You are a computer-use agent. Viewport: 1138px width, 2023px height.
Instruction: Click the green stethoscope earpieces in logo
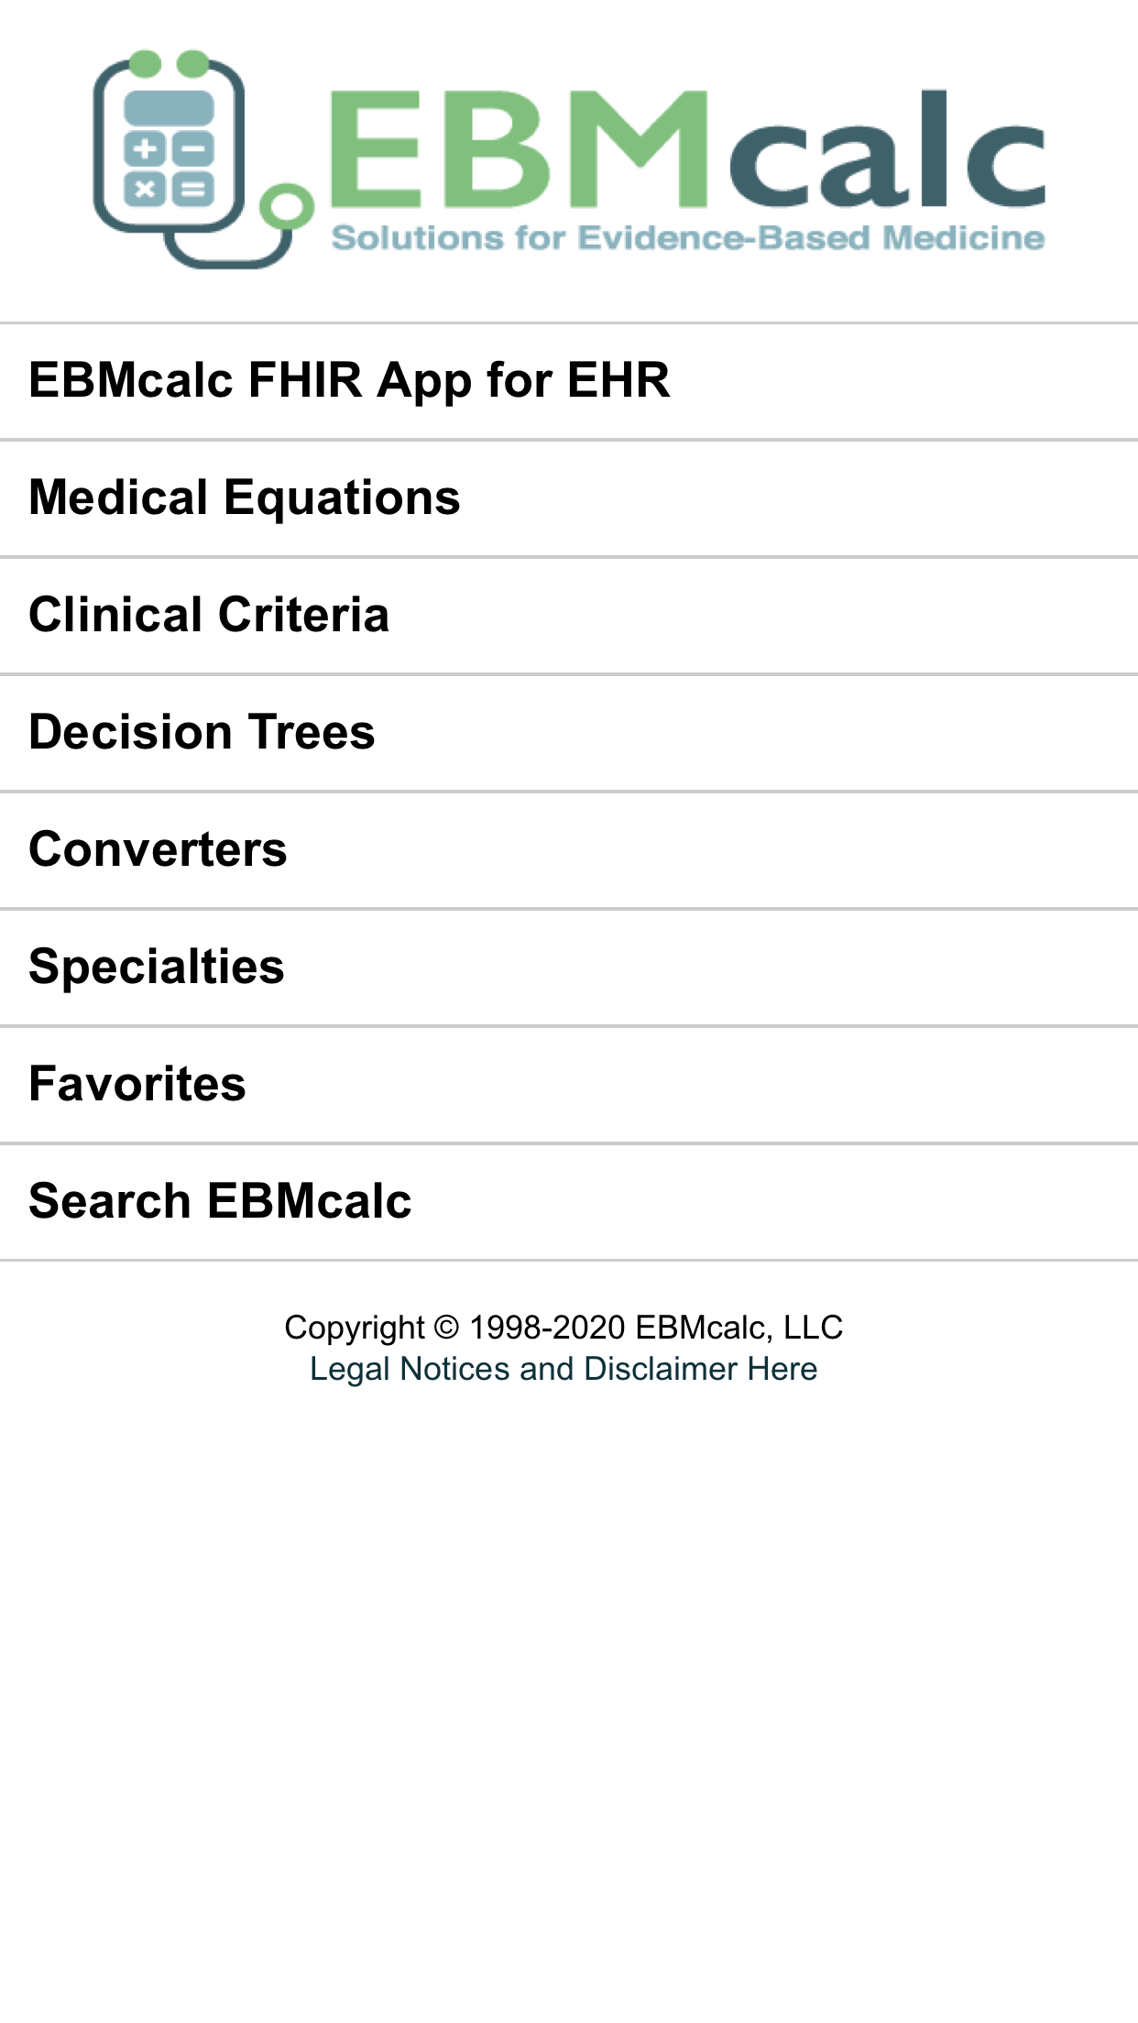tap(170, 64)
